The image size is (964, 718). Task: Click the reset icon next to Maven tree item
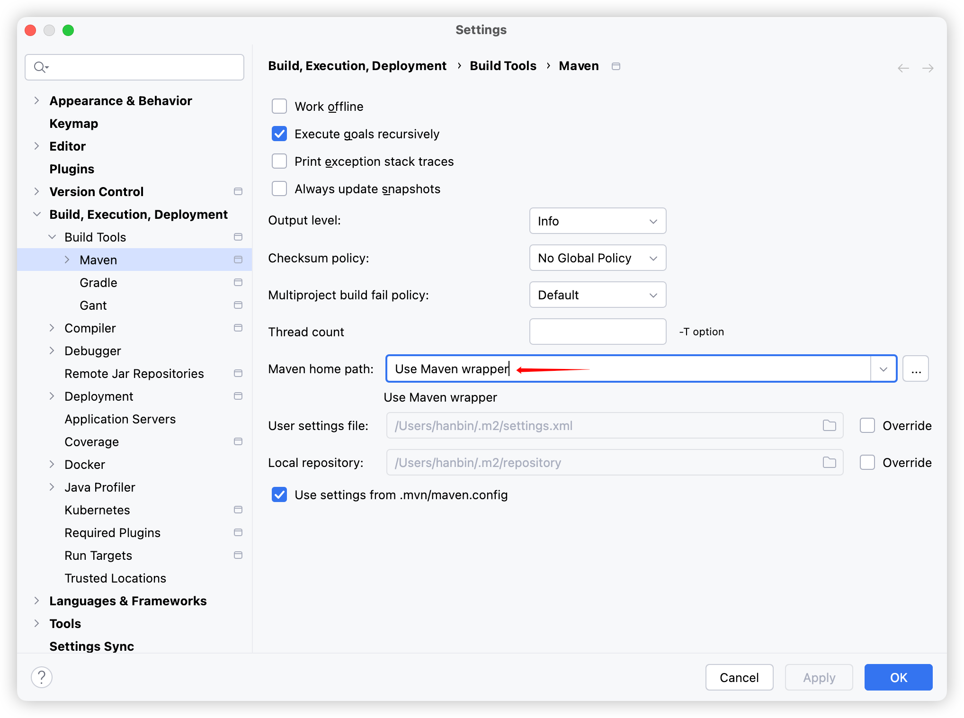tap(238, 260)
